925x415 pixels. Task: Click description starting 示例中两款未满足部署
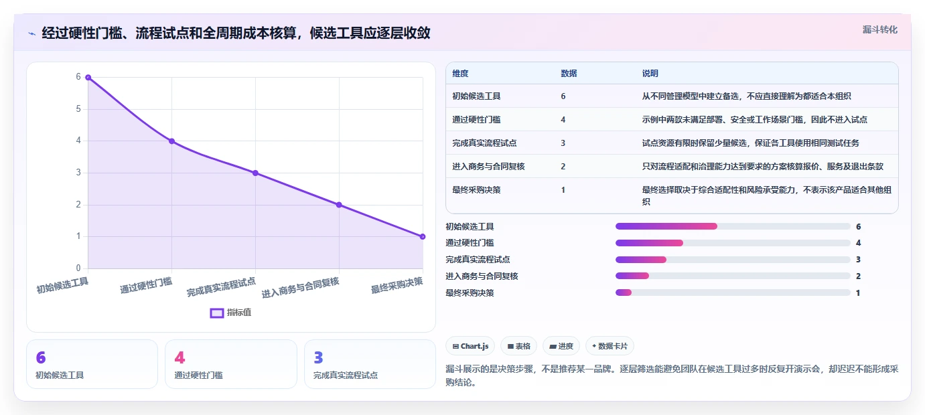click(x=754, y=120)
